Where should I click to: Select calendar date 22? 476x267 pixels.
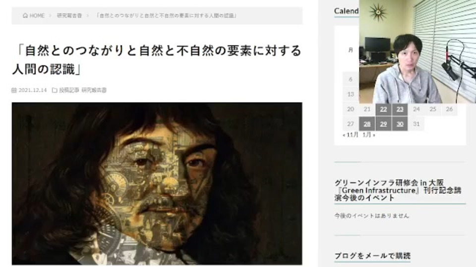(x=383, y=109)
